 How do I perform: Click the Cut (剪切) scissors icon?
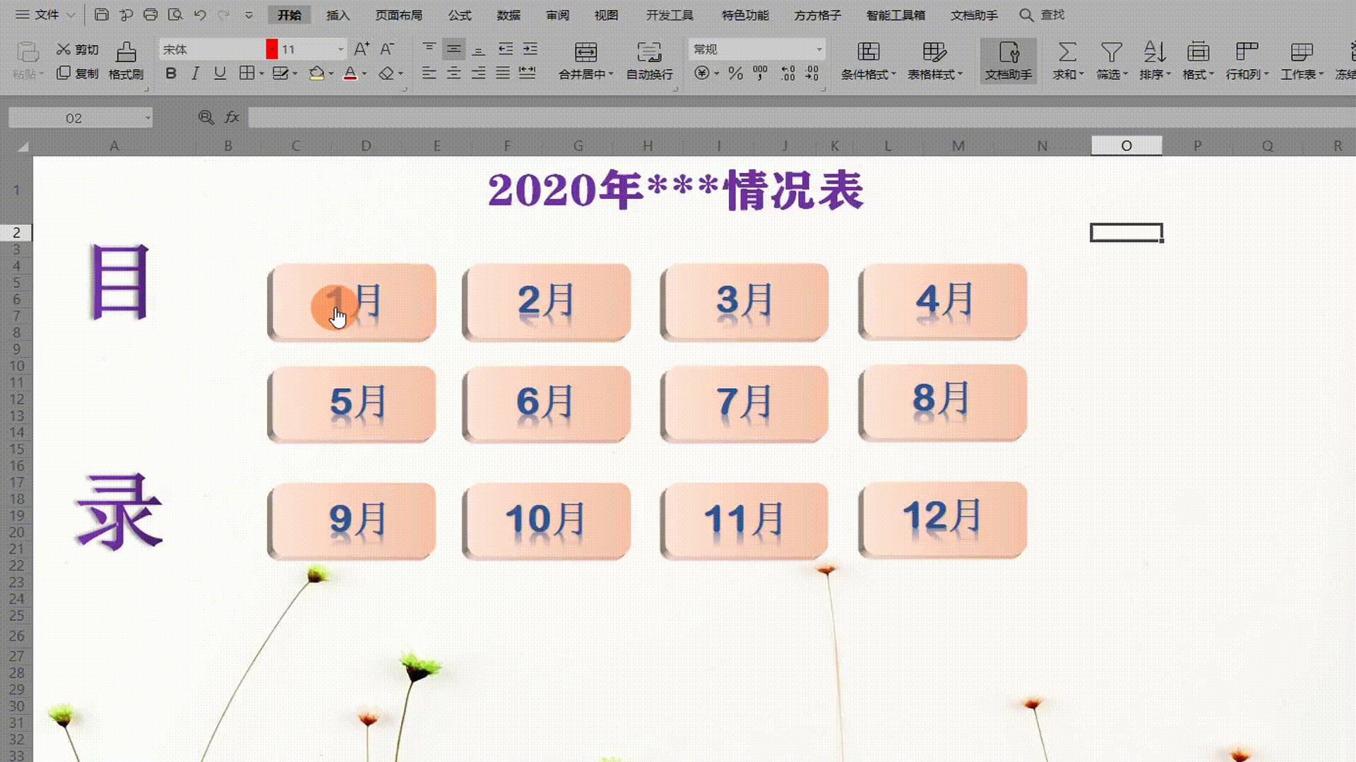64,49
